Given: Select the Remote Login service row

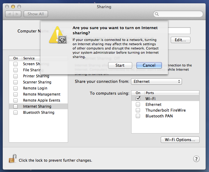Looking at the screenshot, I should click(38, 88).
